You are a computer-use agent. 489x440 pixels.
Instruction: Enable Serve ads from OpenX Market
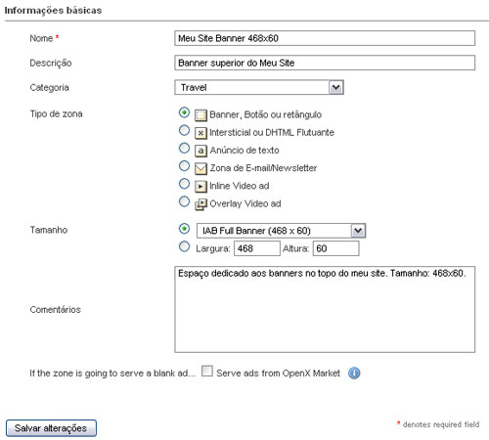tap(207, 371)
